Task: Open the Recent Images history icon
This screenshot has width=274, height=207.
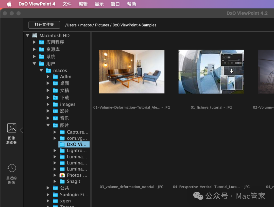Action: tap(11, 168)
